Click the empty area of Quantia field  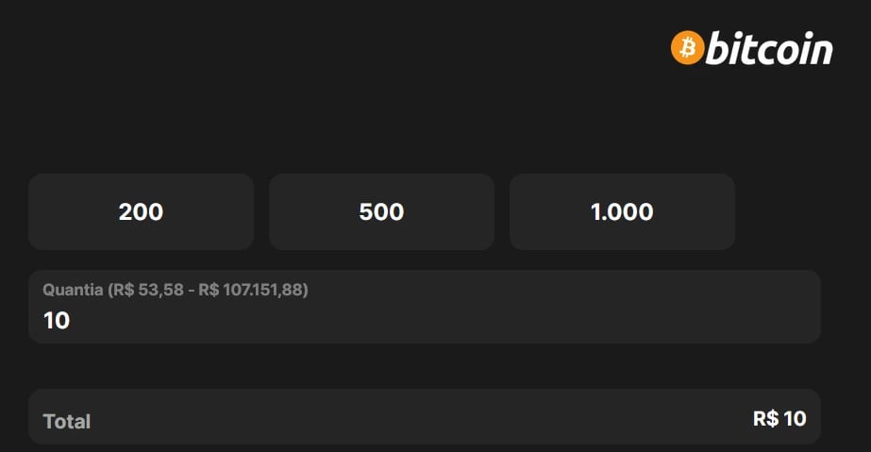[444, 321]
